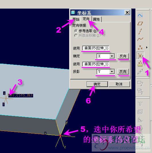
Task: Switch to the 定向 tab
Action: (86, 19)
